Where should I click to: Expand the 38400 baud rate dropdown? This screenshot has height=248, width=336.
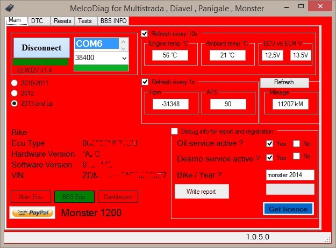coord(124,58)
